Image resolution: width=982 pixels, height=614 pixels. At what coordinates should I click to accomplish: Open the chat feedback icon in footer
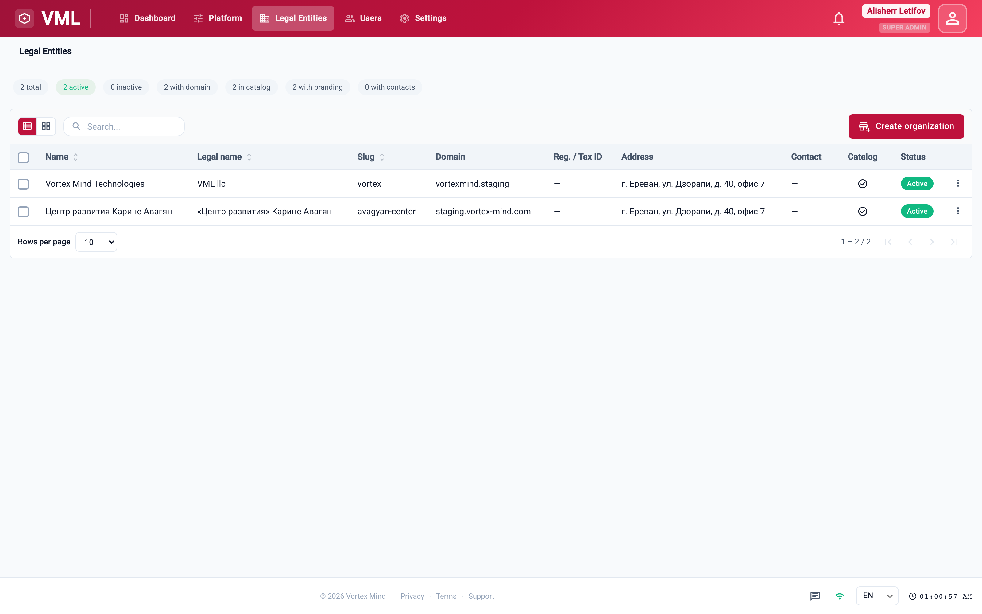[x=815, y=596]
